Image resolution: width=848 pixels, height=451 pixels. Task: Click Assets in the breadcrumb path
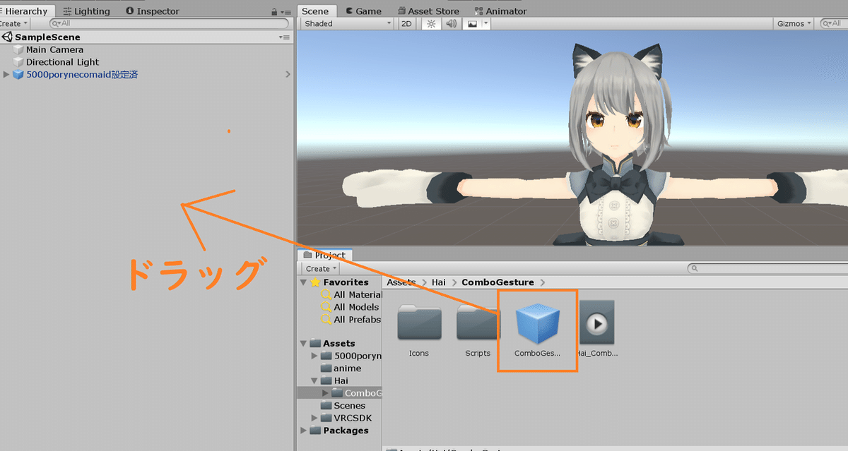(x=401, y=282)
